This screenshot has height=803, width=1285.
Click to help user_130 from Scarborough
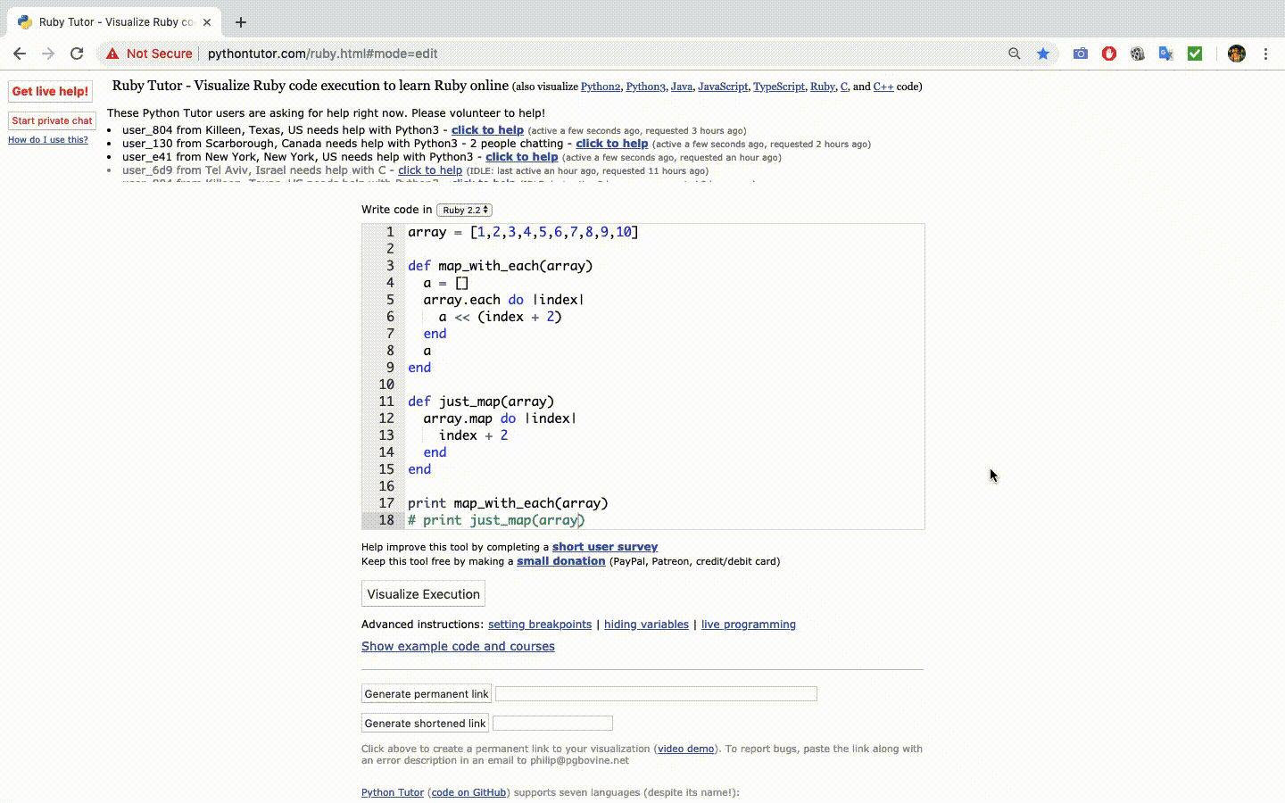pos(612,144)
